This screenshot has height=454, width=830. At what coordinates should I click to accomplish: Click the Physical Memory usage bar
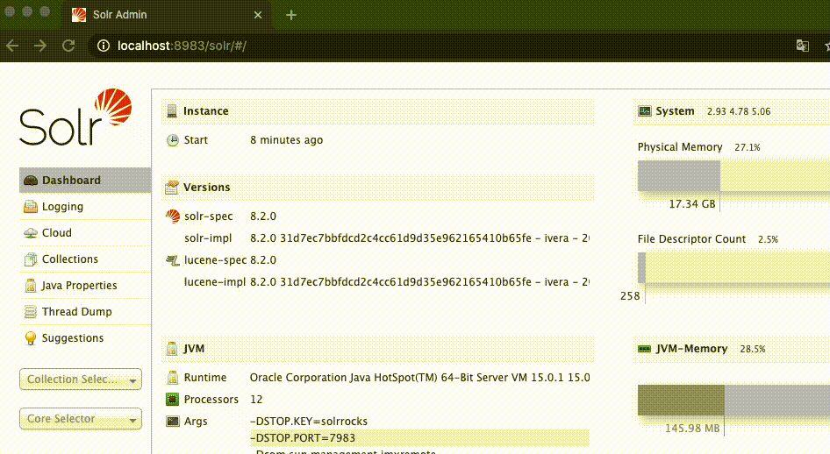coord(733,176)
